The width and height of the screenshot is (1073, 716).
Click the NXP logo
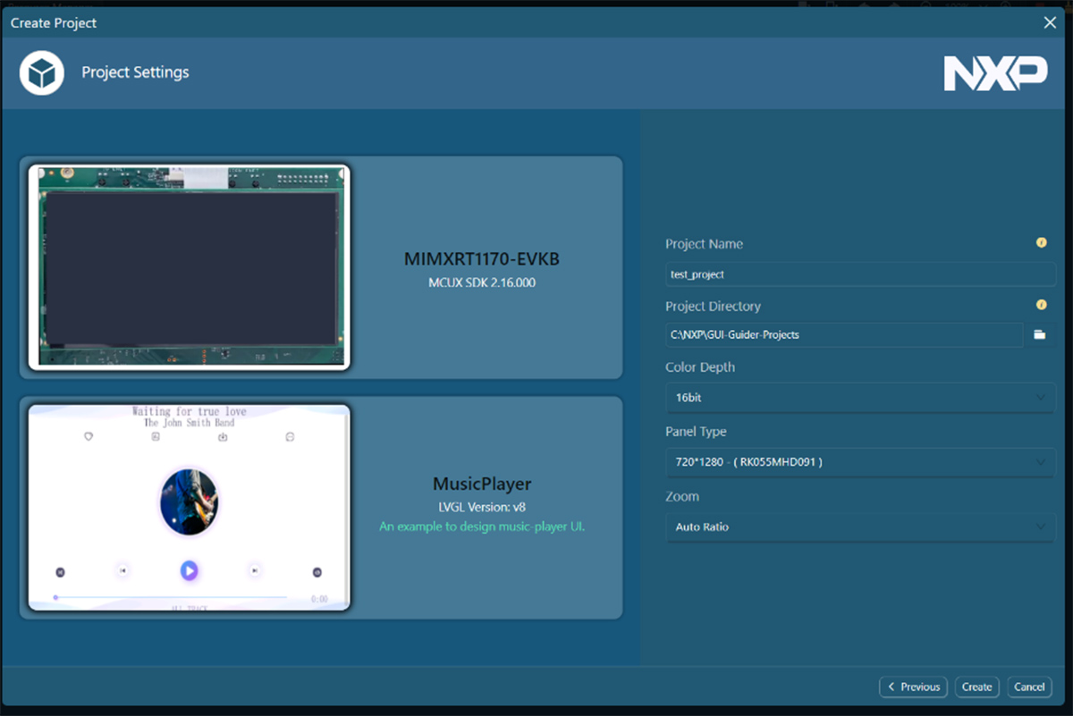tap(996, 73)
